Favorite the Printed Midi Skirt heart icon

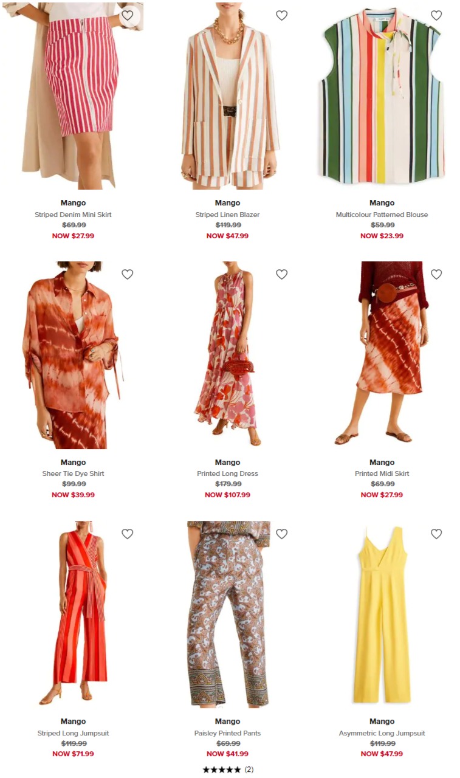[436, 274]
